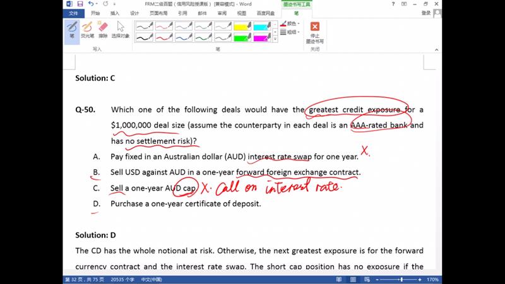Click option B 'forward foreign exchange contract' text

(x=298, y=172)
